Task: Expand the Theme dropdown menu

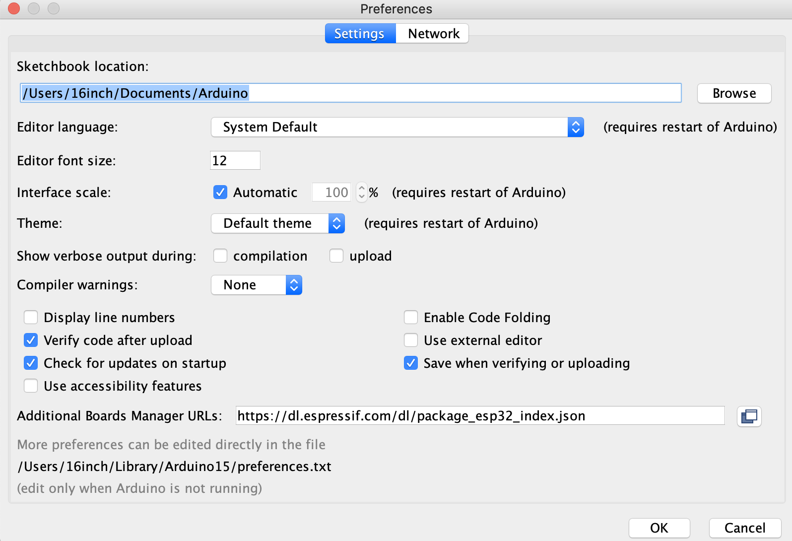Action: click(277, 223)
